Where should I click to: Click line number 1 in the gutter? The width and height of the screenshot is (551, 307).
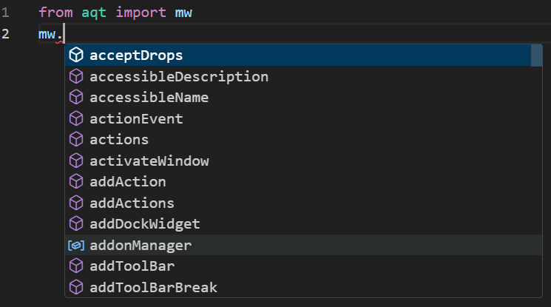click(5, 13)
